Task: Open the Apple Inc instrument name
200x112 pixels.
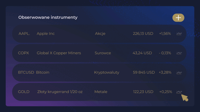Action: [x=46, y=34]
